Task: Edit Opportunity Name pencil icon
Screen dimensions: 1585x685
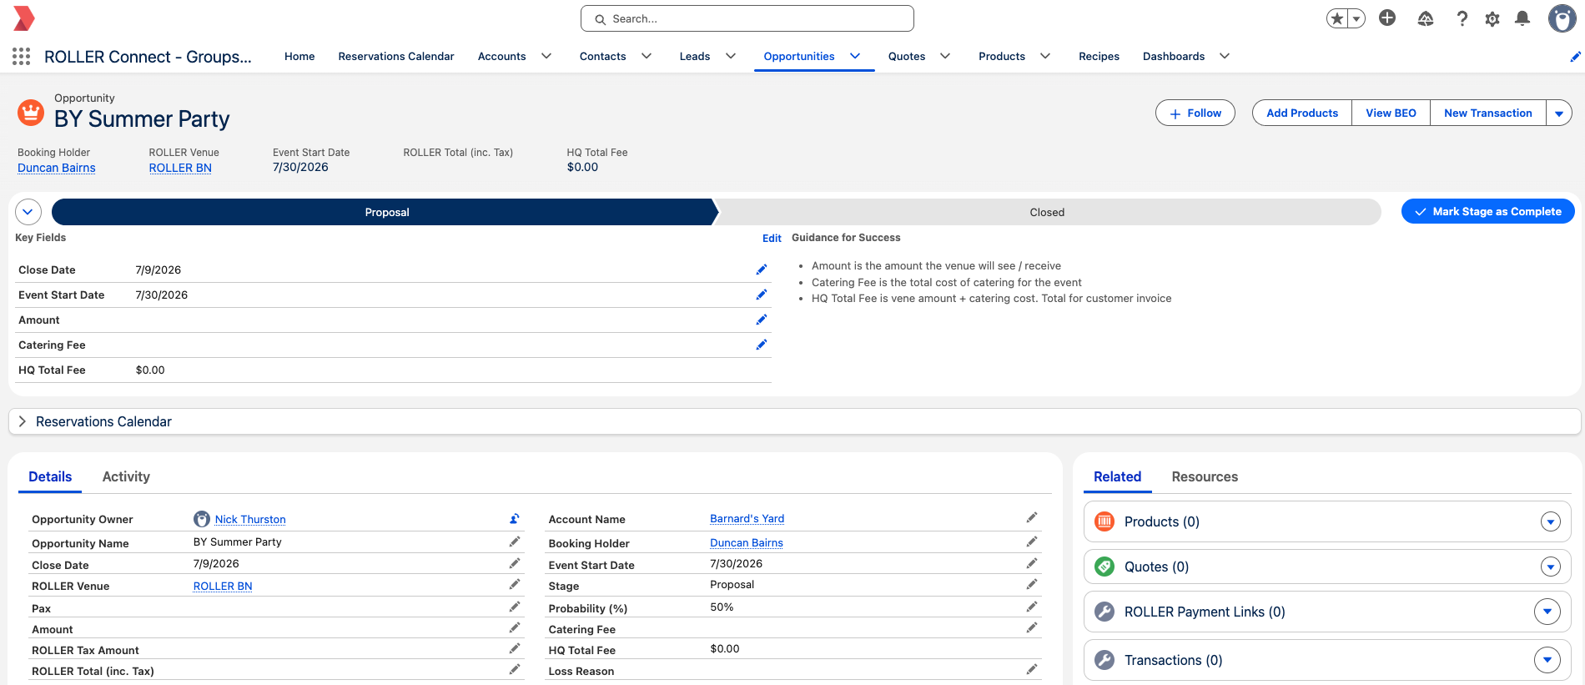Action: (515, 542)
